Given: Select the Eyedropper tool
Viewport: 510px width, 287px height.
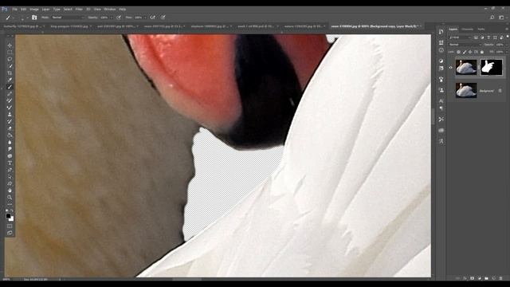Looking at the screenshot, I should point(10,80).
